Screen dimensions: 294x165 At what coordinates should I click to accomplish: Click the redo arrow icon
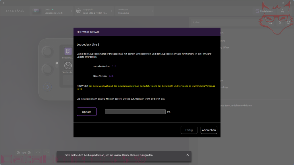click(x=47, y=153)
